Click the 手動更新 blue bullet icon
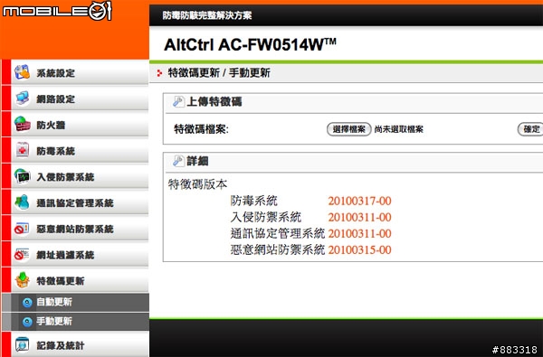Viewport: 543px width, 357px height. (x=27, y=322)
